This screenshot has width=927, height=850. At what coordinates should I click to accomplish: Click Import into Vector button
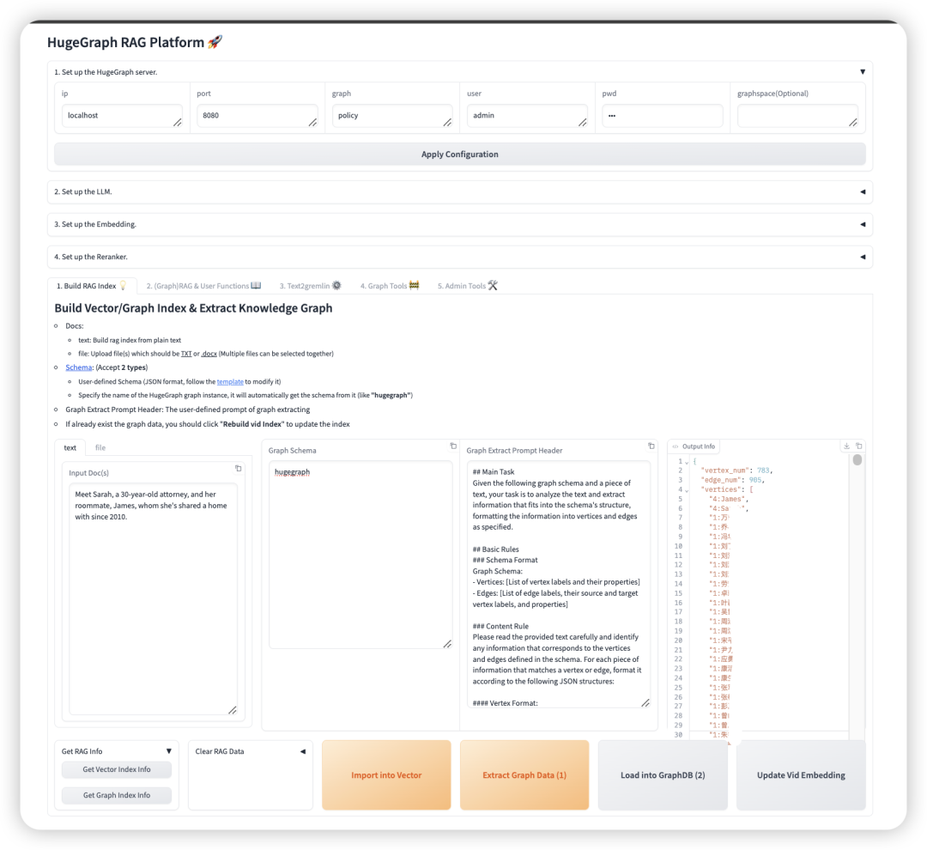click(x=386, y=775)
